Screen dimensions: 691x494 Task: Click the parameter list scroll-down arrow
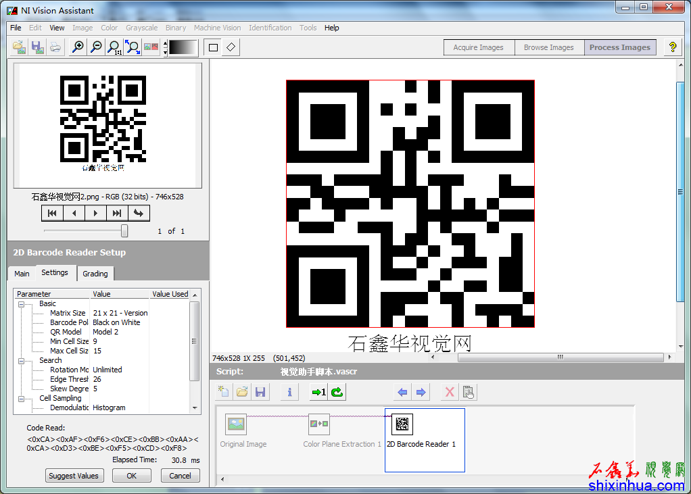coord(195,408)
